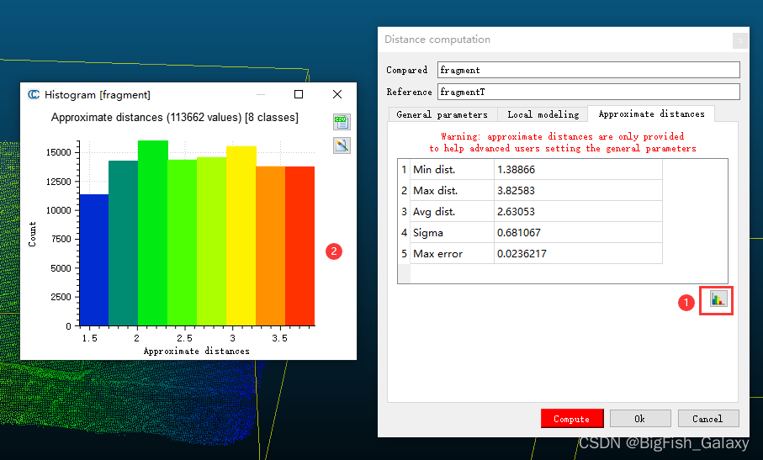Image resolution: width=763 pixels, height=460 pixels.
Task: Select the value 2.63053 cell
Action: point(578,212)
